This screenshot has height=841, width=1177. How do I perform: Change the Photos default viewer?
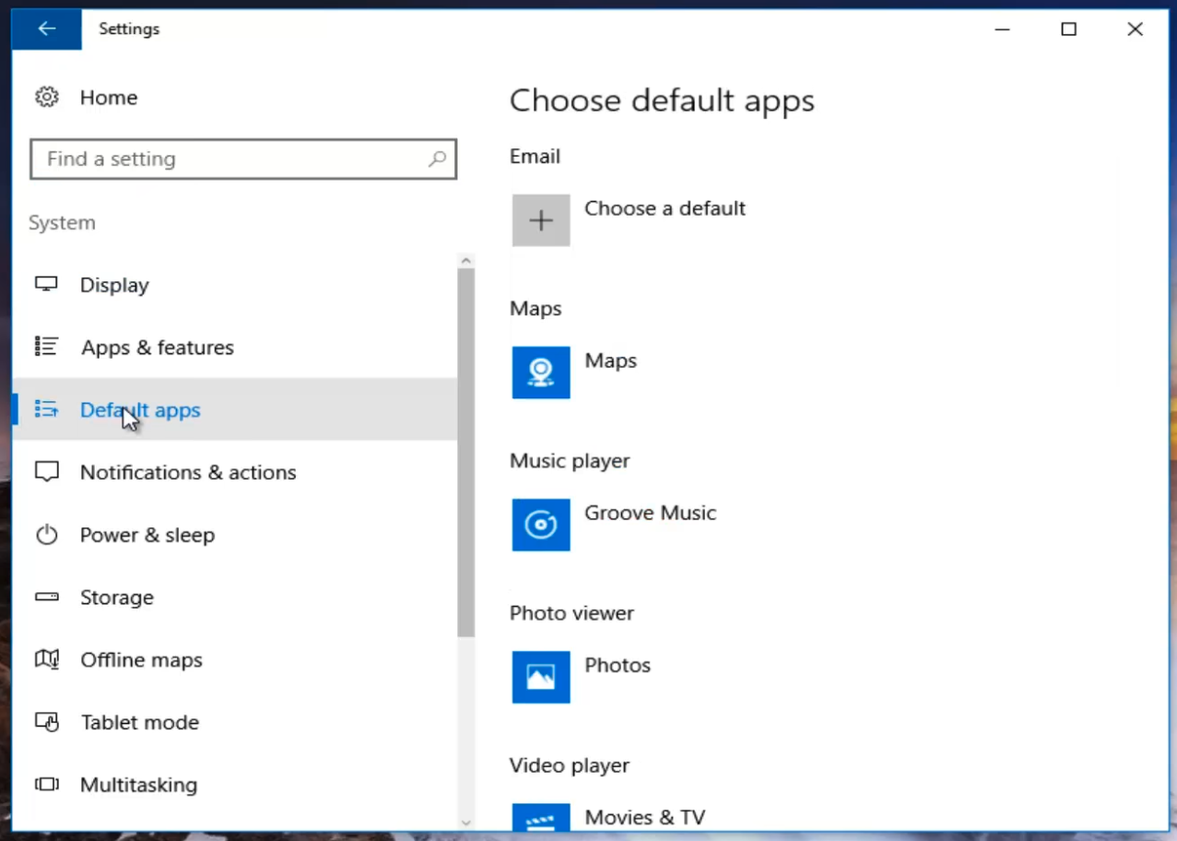[618, 666]
